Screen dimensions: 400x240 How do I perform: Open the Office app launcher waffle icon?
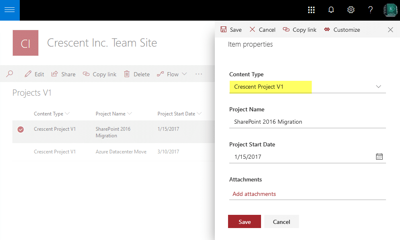tap(311, 9)
